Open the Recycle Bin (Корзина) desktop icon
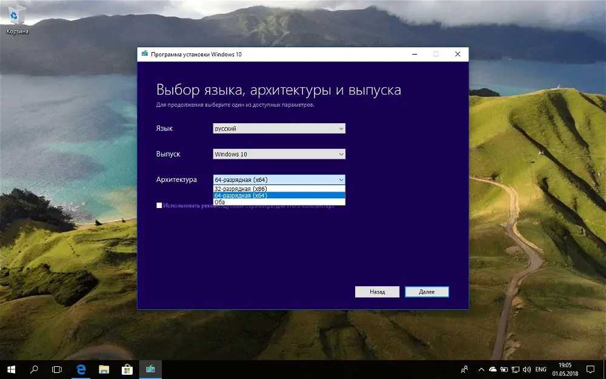This screenshot has width=606, height=379. (x=16, y=19)
